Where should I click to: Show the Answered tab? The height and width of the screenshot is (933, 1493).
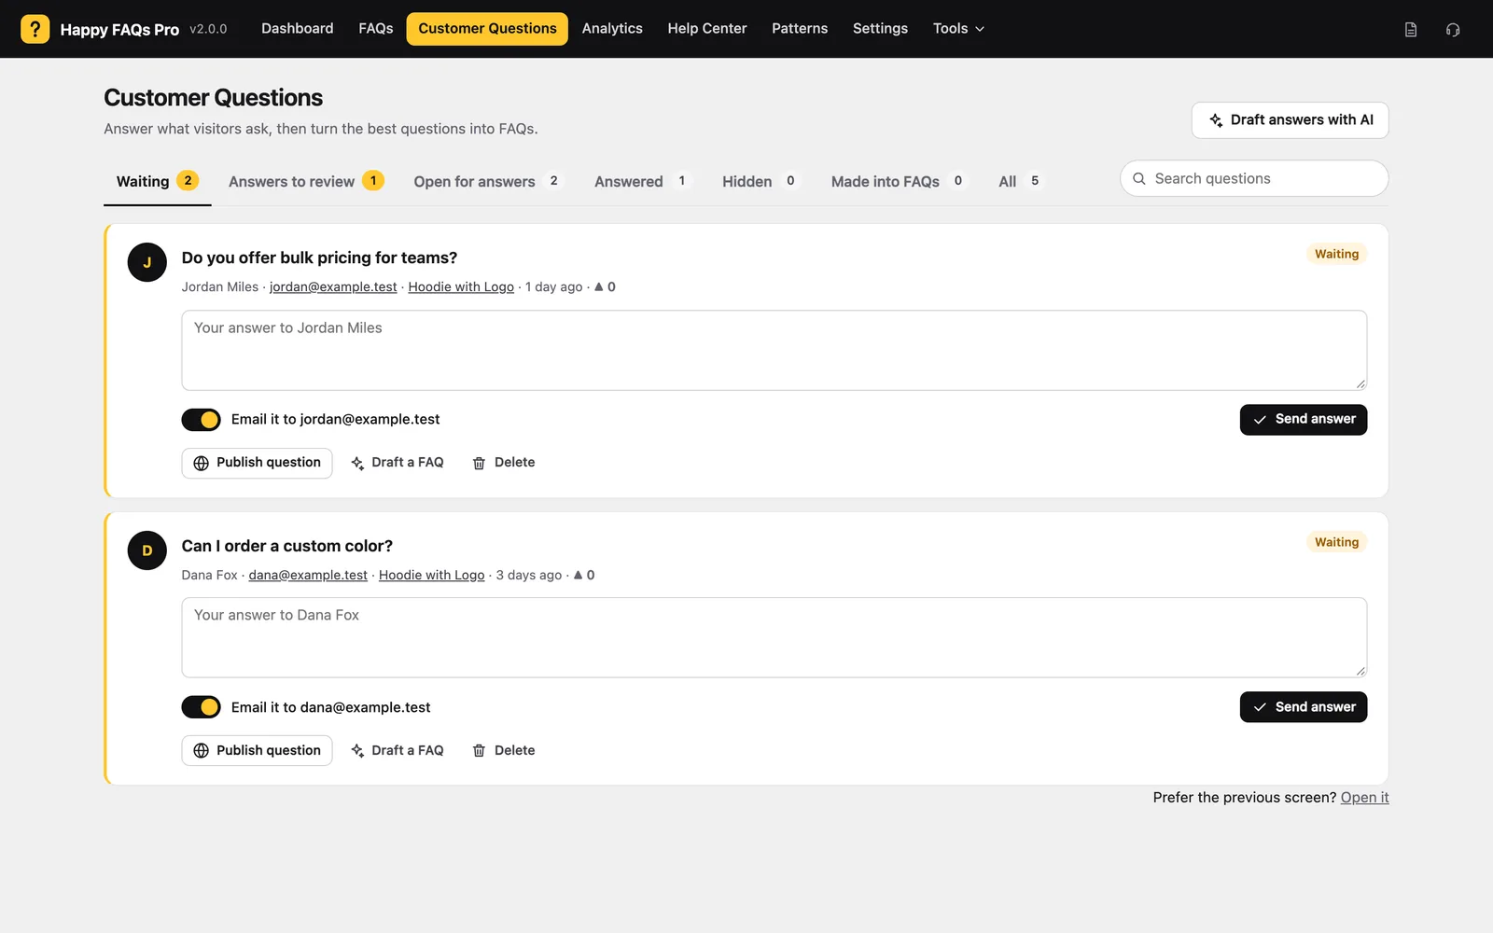(x=642, y=182)
